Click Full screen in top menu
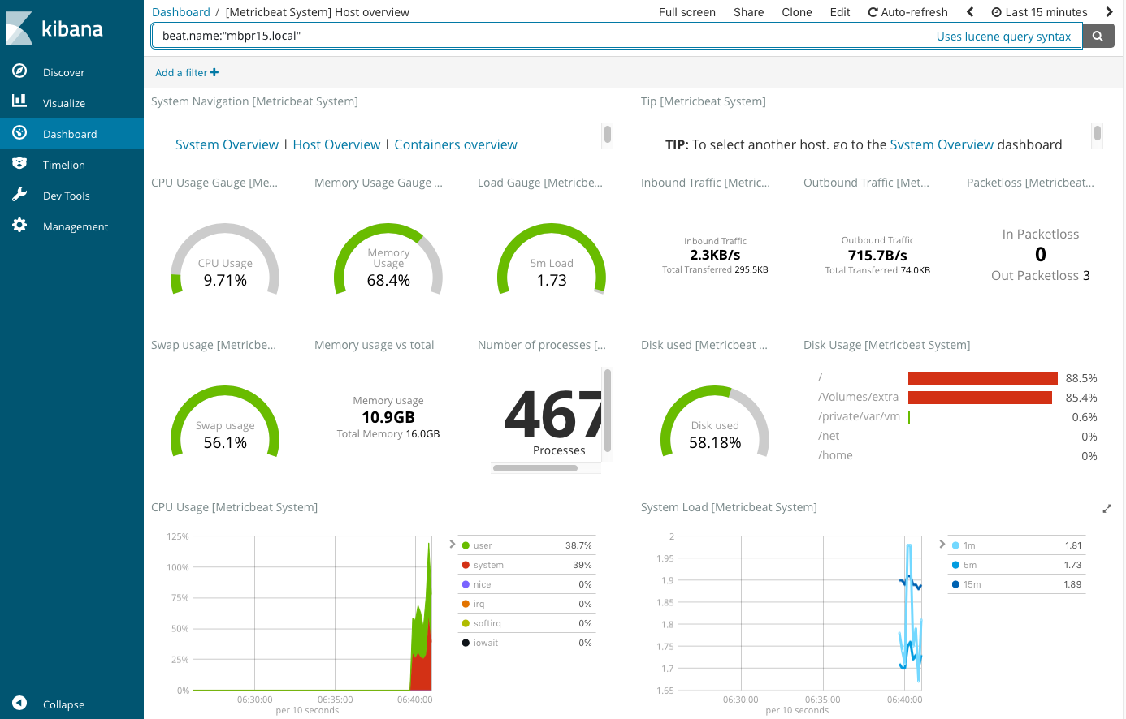This screenshot has width=1126, height=719. 687,12
